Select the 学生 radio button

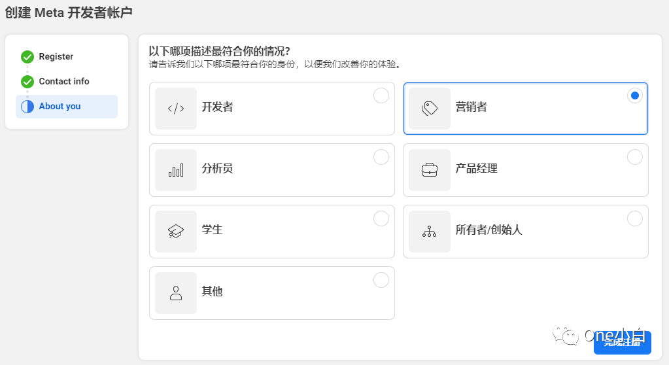[381, 218]
